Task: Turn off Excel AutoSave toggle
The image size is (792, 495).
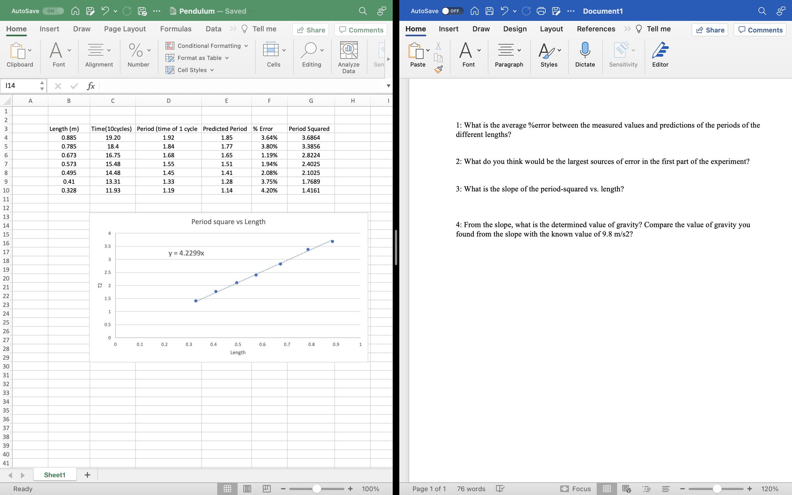Action: [54, 11]
